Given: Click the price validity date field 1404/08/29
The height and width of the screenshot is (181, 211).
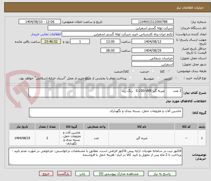Looking at the screenshot, I should coord(153,51).
